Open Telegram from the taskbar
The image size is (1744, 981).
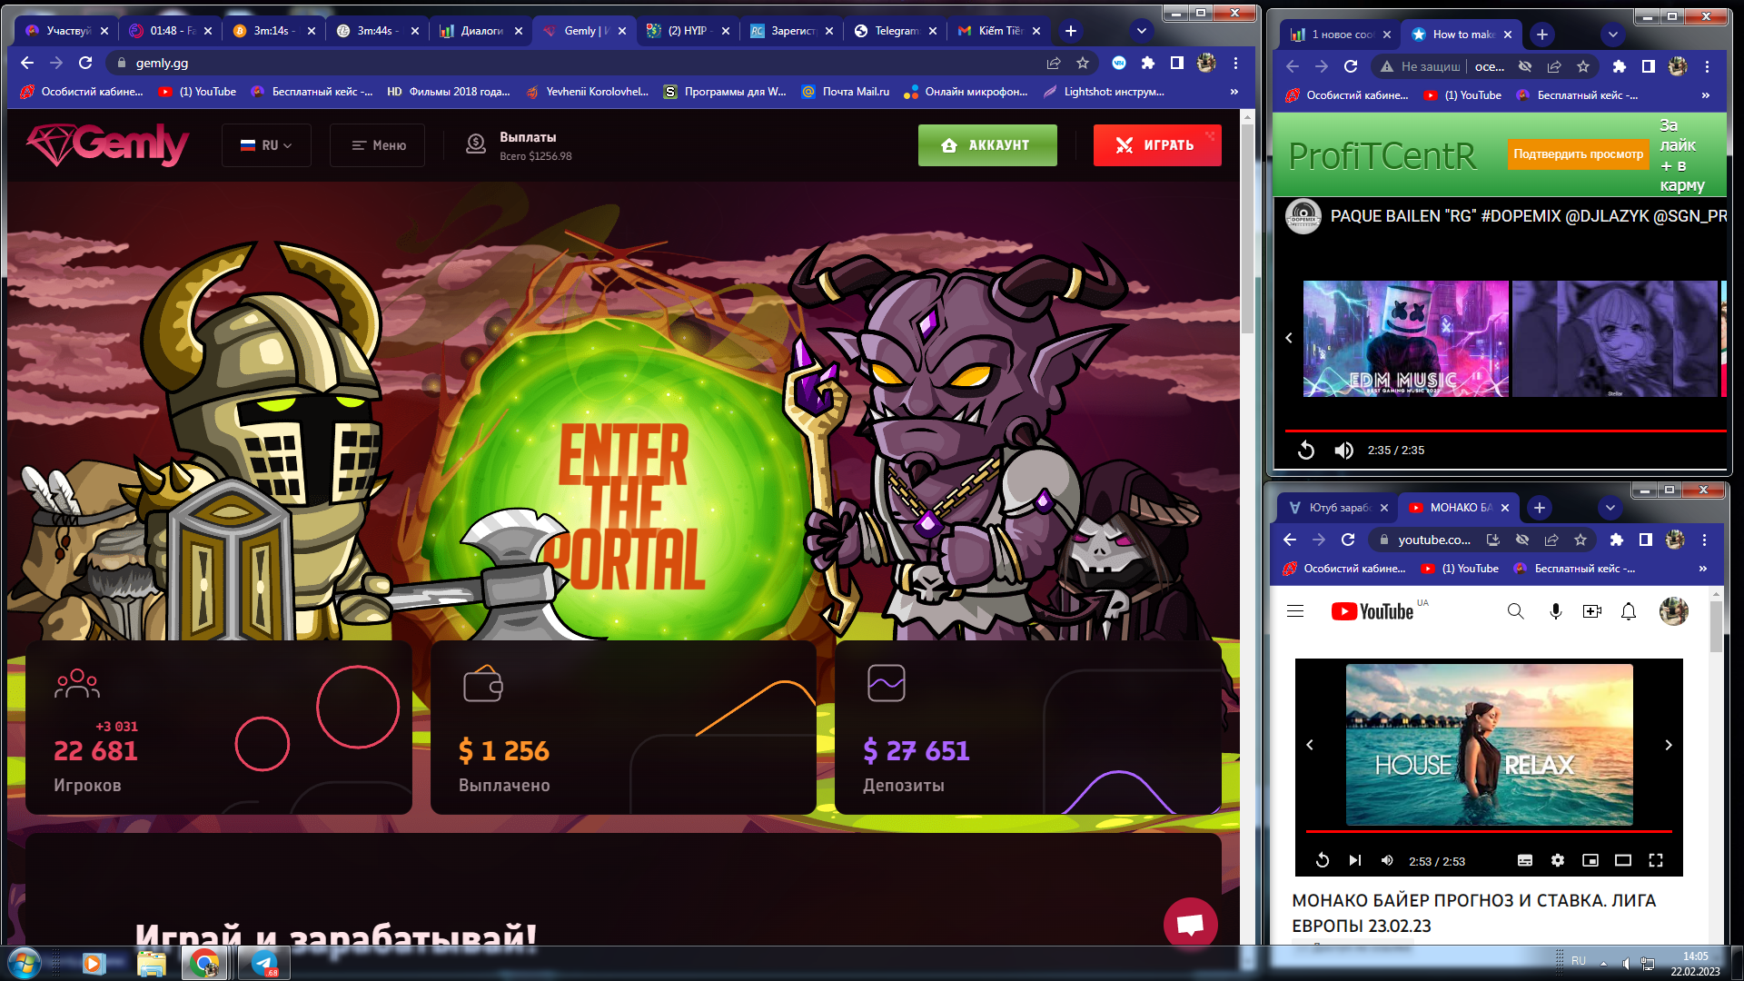pos(264,963)
